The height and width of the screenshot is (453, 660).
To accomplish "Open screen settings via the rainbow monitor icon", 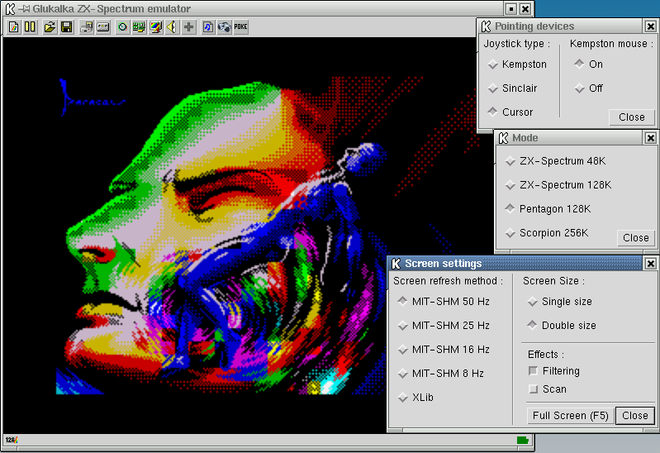I will (x=156, y=27).
